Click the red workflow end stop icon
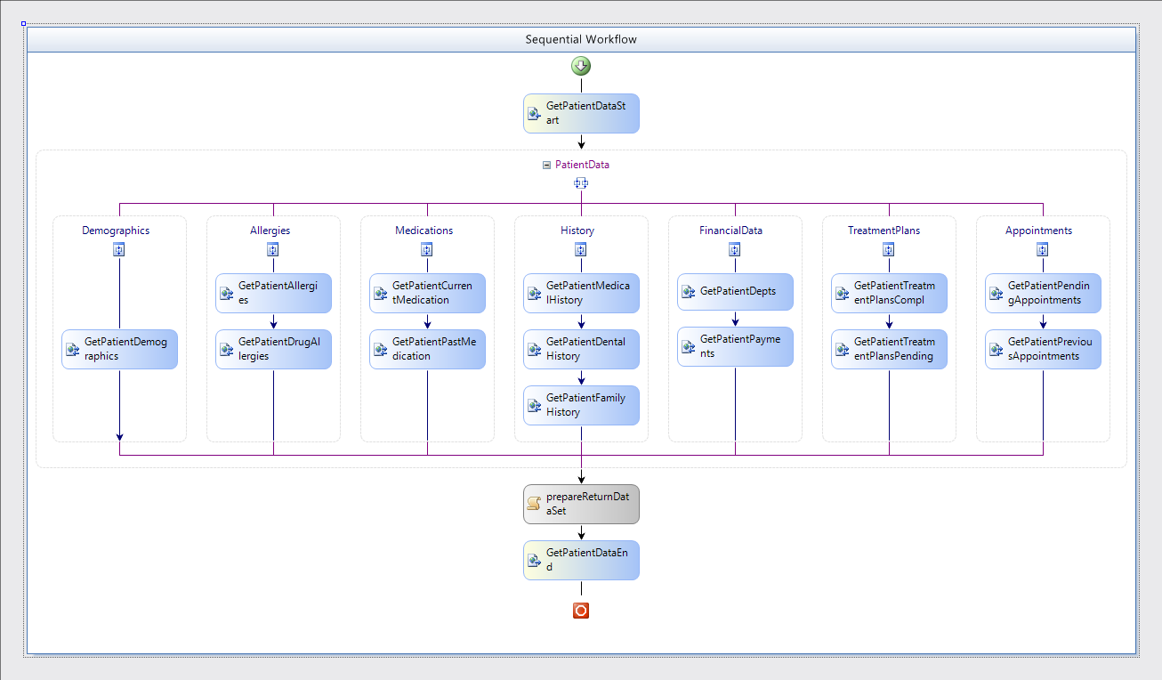 [x=581, y=611]
